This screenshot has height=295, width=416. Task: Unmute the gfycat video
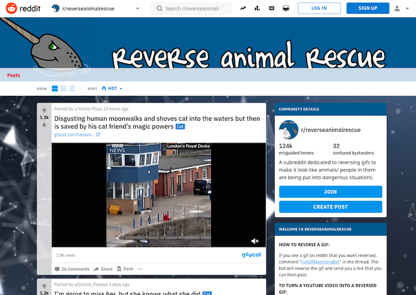click(255, 241)
